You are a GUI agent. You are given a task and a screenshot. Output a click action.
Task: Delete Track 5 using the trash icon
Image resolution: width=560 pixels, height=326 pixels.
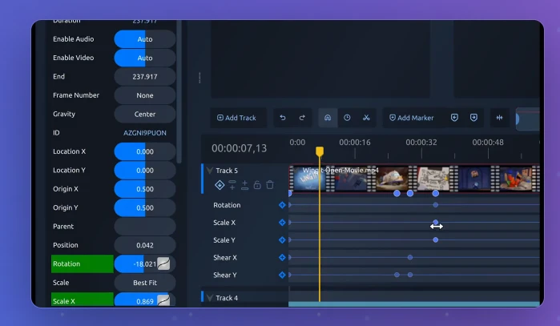coord(270,184)
